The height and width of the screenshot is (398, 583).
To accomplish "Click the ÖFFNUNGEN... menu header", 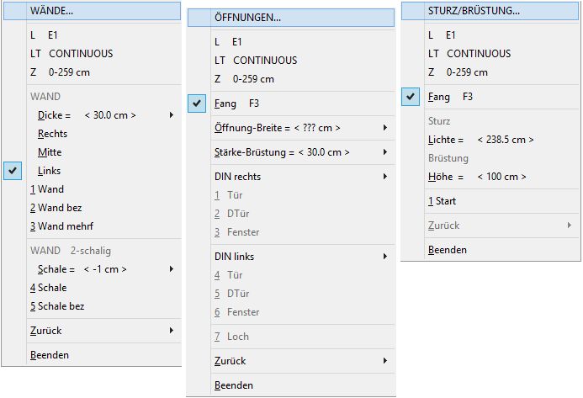I will tap(291, 18).
